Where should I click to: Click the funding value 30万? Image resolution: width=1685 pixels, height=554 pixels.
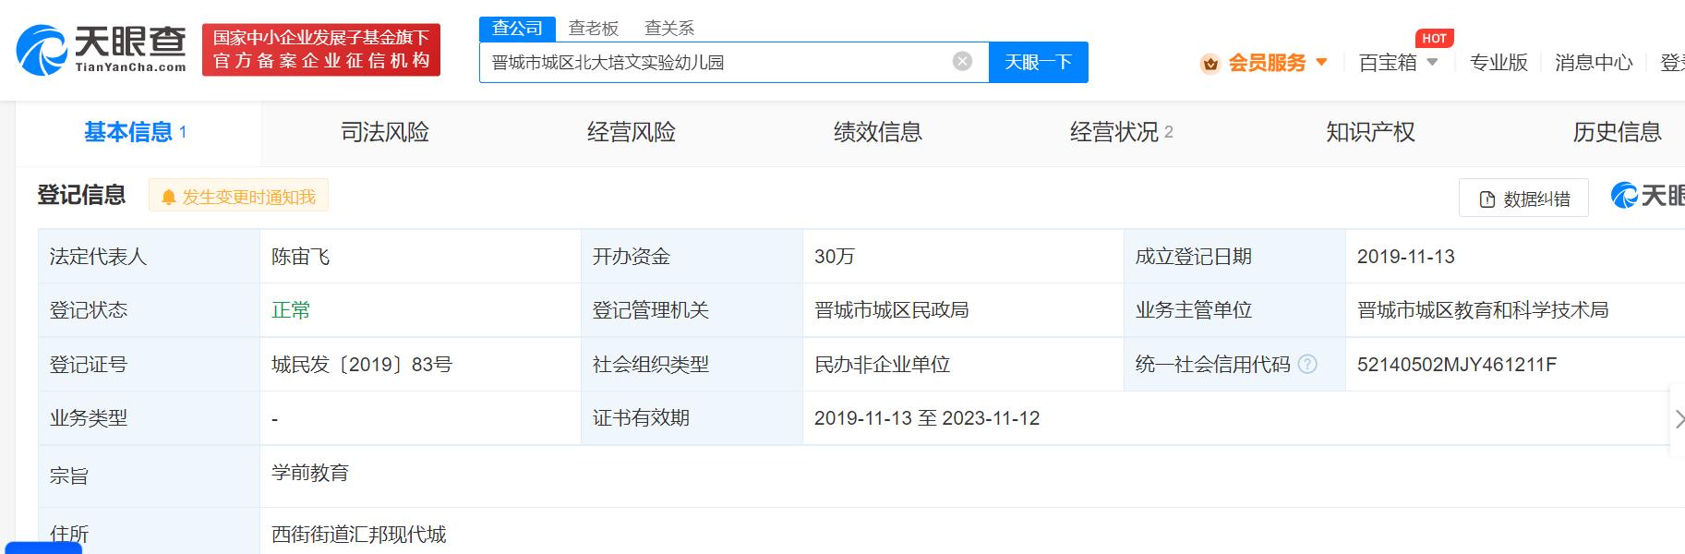[835, 257]
